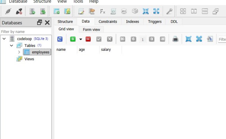The height and width of the screenshot is (139, 226).
Task: Click the page number box
Action: point(143,39)
